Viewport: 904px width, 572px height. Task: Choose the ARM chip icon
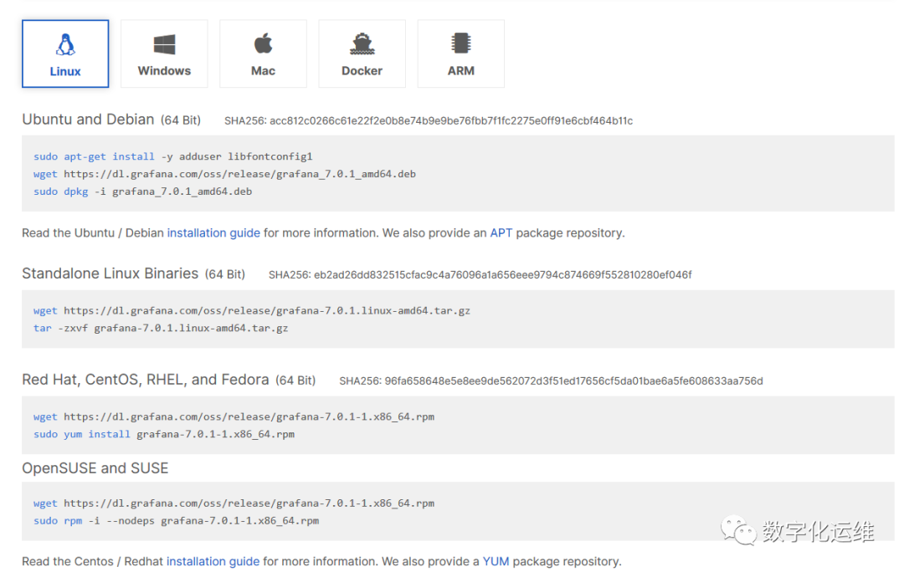(461, 43)
